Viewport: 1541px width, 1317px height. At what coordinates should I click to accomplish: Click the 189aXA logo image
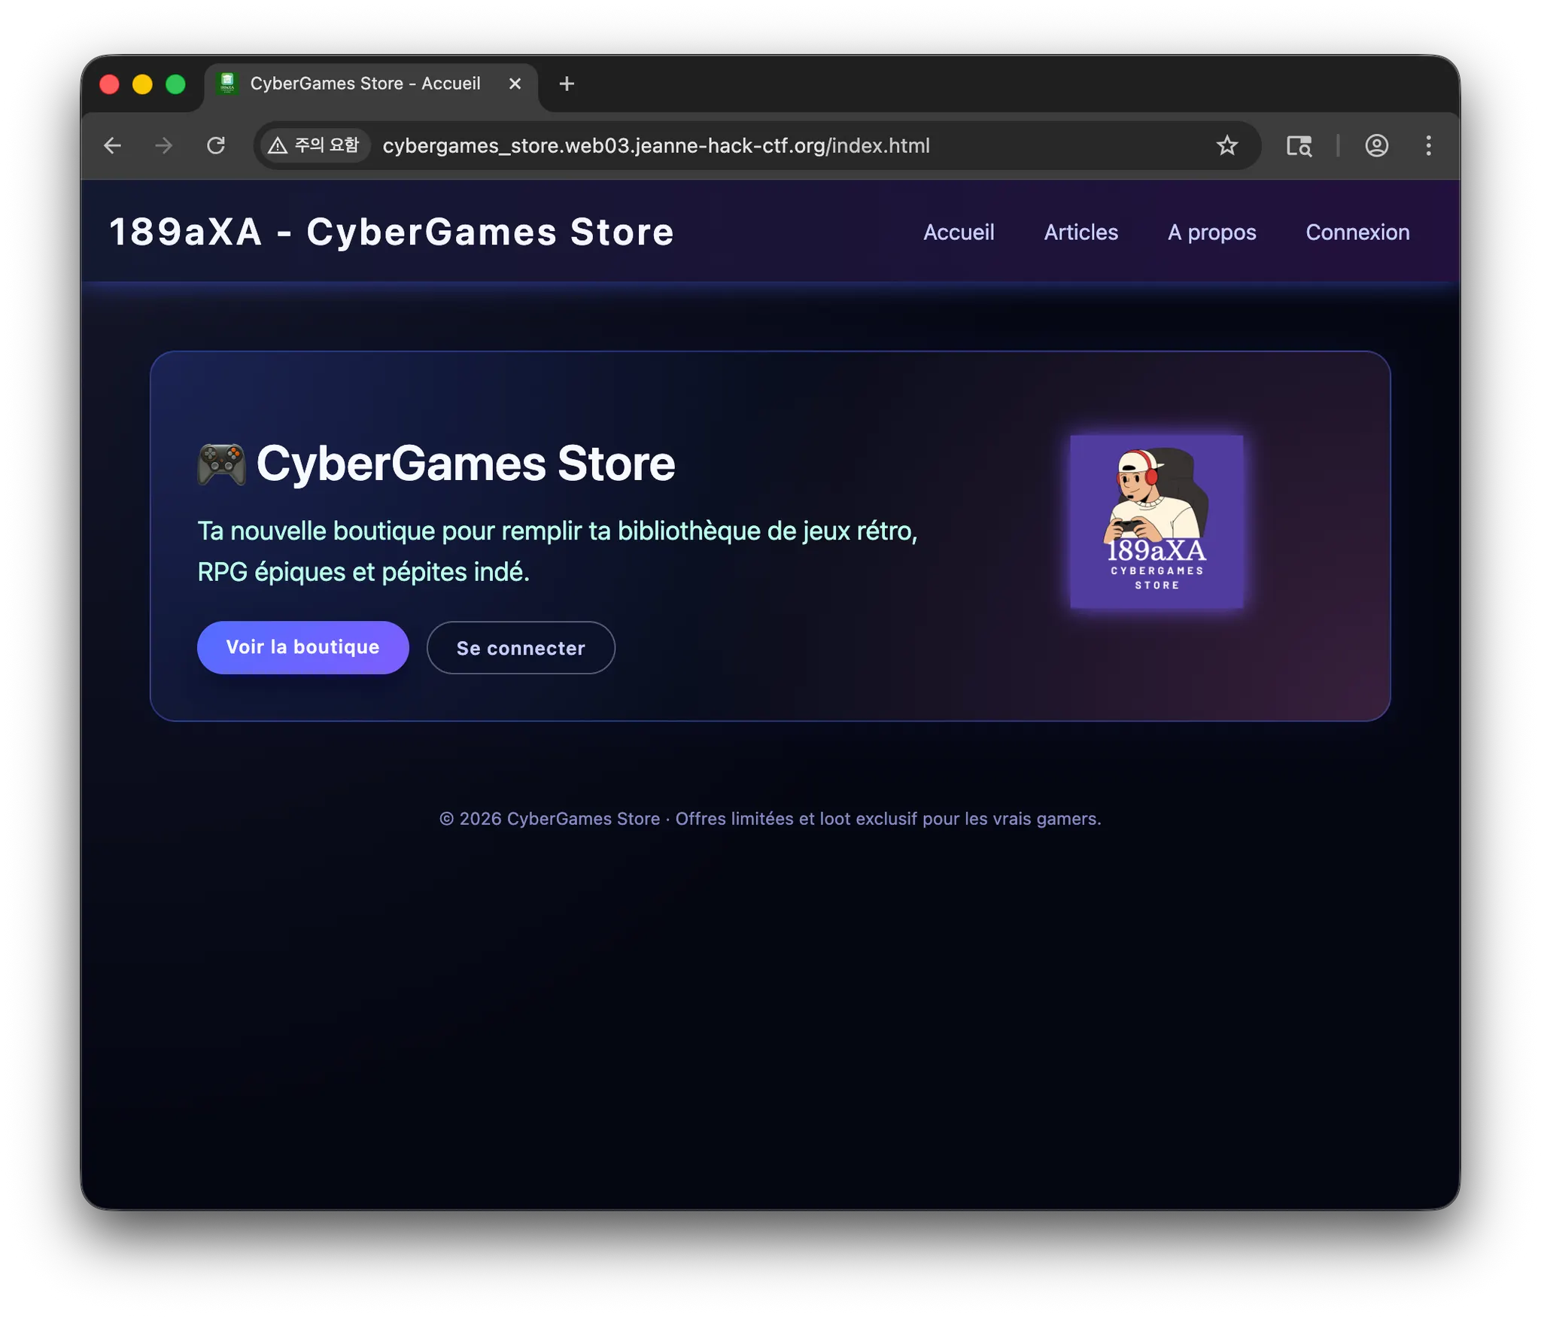coord(1157,522)
